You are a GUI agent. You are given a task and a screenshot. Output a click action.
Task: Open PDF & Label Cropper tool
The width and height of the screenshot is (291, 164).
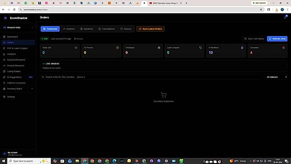(18, 48)
